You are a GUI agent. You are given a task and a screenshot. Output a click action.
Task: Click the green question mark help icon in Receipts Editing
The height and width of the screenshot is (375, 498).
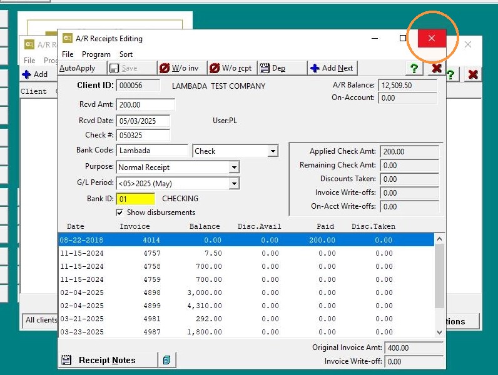(x=414, y=68)
